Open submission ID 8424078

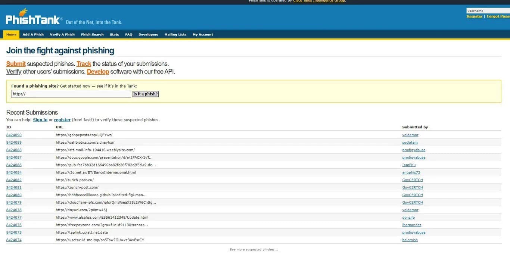click(x=14, y=210)
